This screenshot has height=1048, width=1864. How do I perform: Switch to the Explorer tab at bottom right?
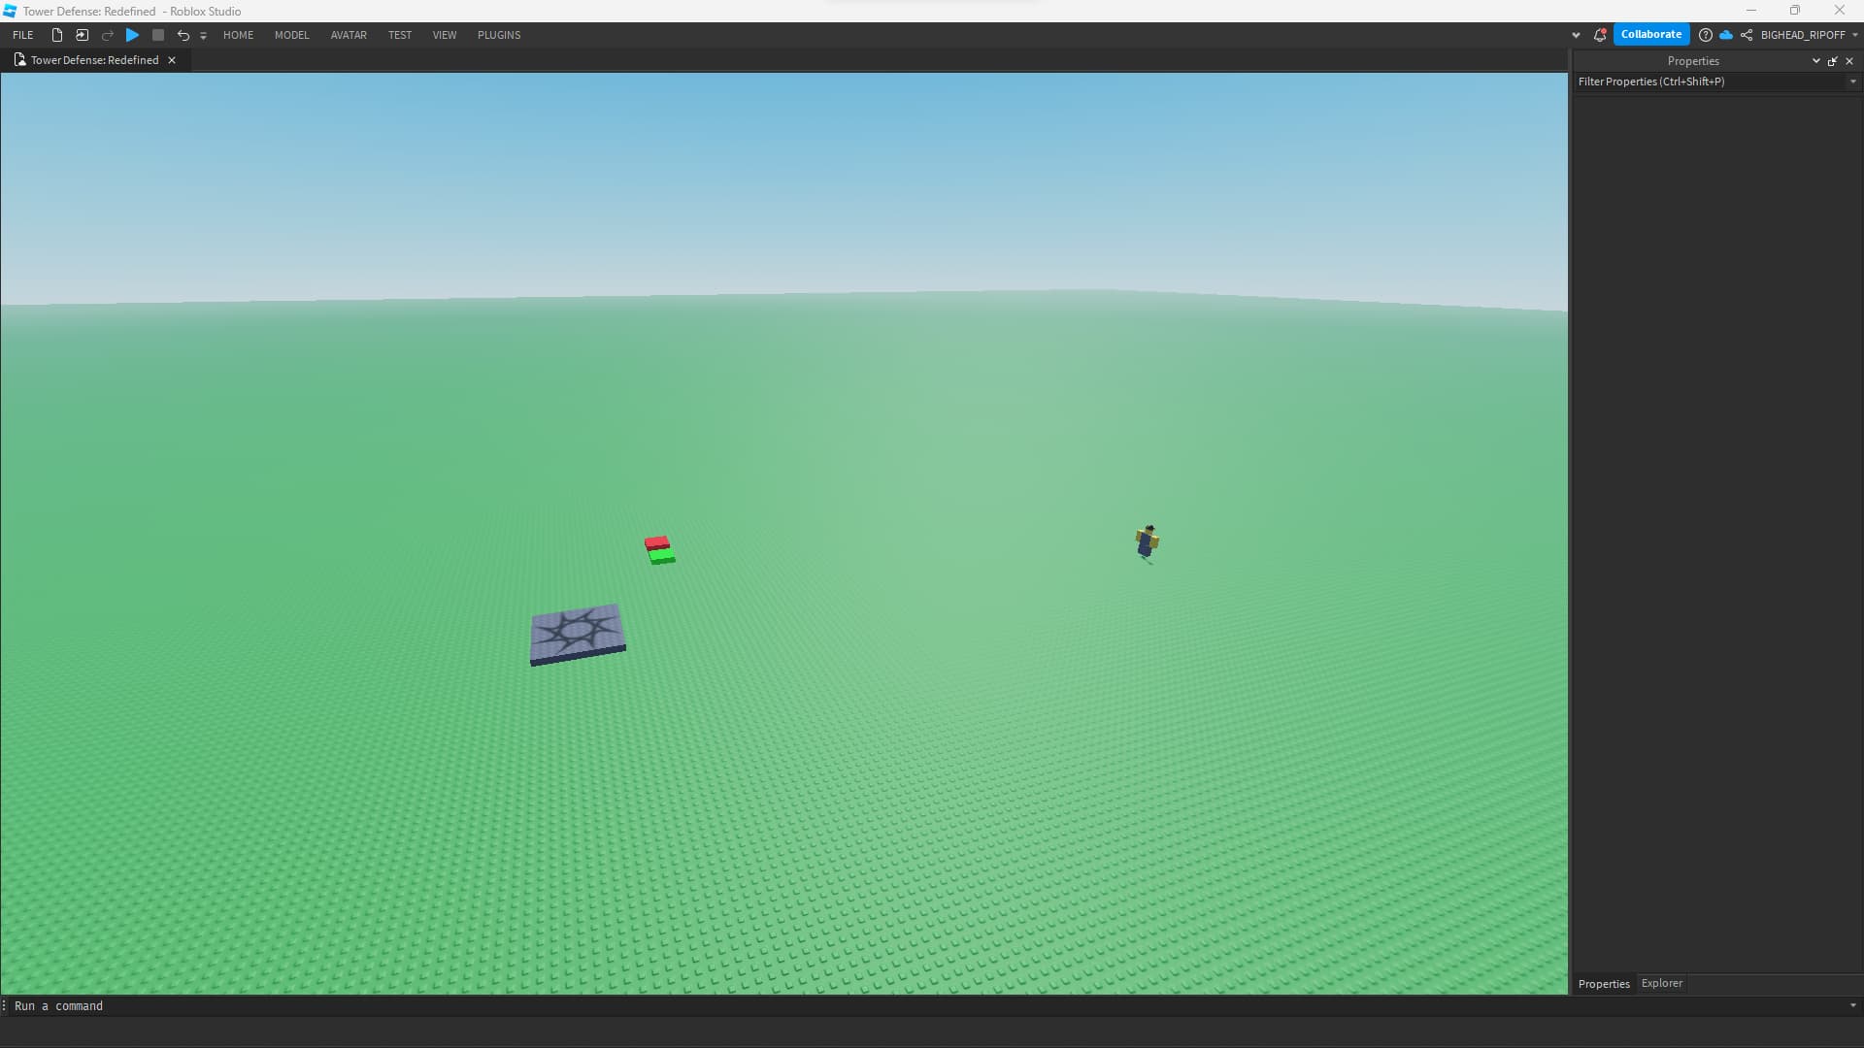click(x=1660, y=983)
